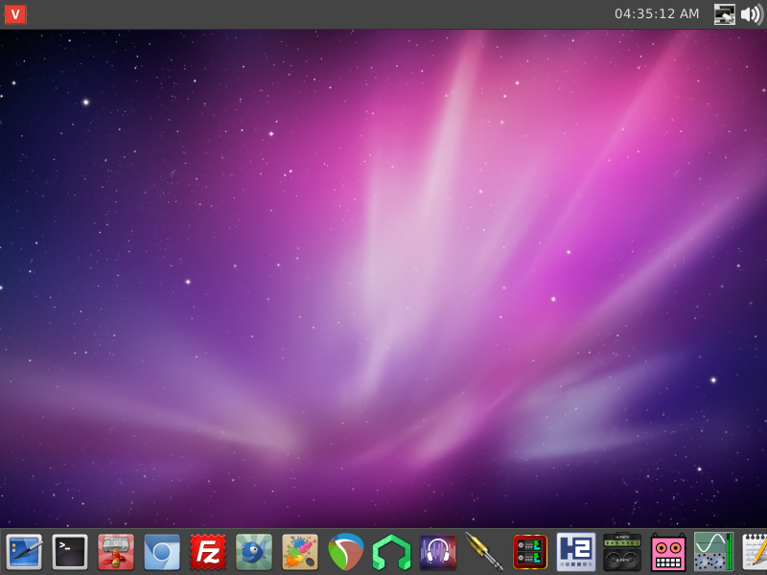This screenshot has height=575, width=767.
Task: Launch the Chromium web browser
Action: [162, 552]
